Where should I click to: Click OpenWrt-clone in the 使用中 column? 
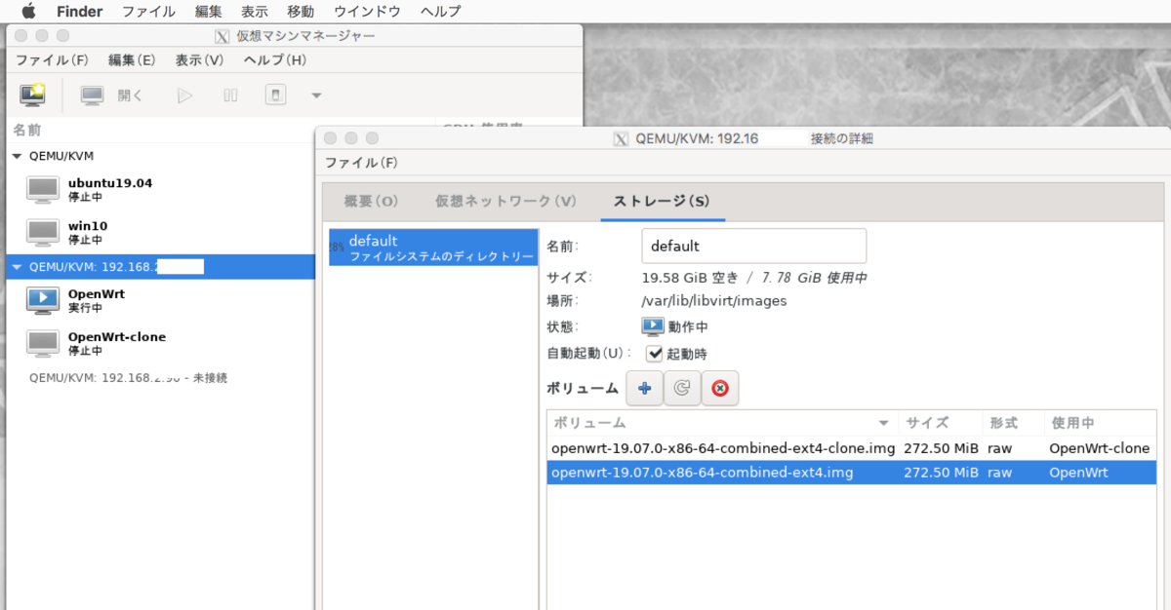pyautogui.click(x=1100, y=448)
